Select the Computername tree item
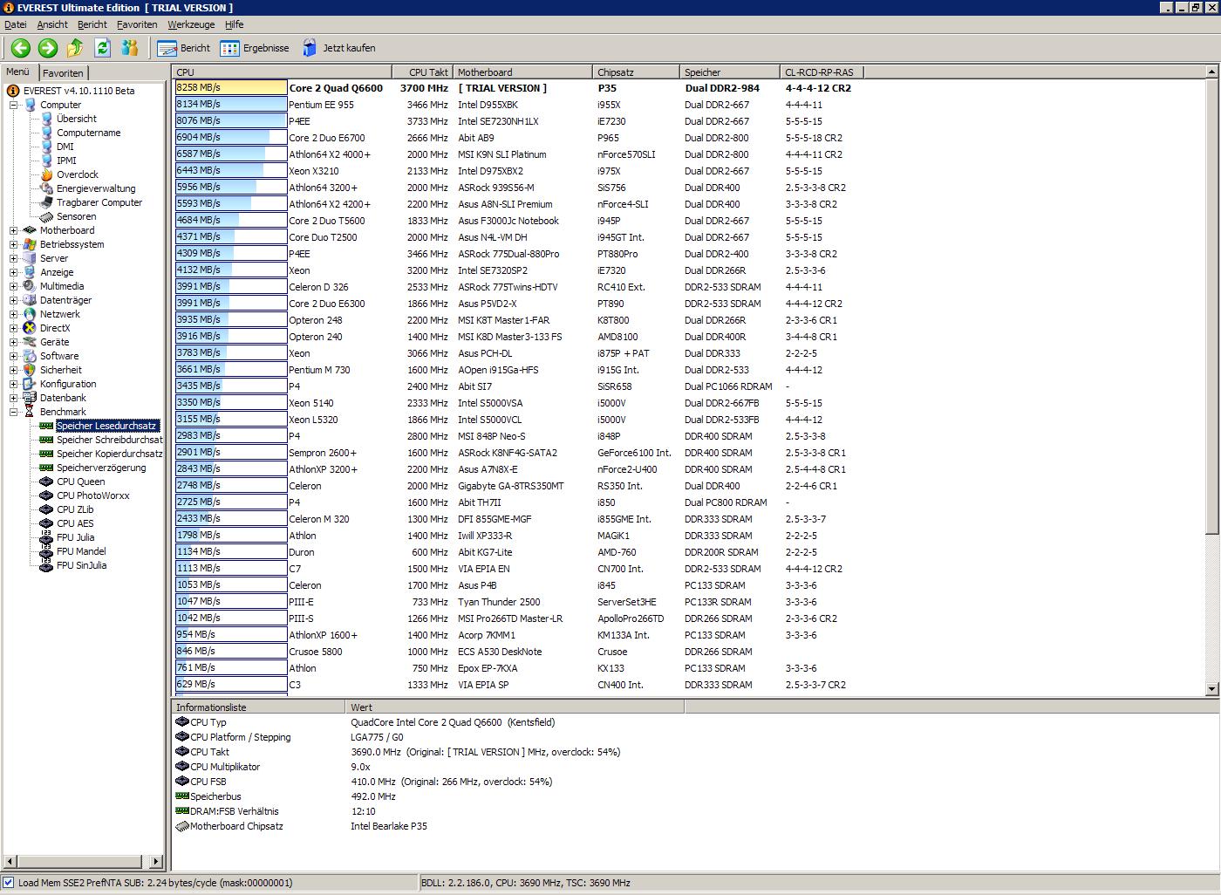1221x895 pixels. pyautogui.click(x=88, y=133)
